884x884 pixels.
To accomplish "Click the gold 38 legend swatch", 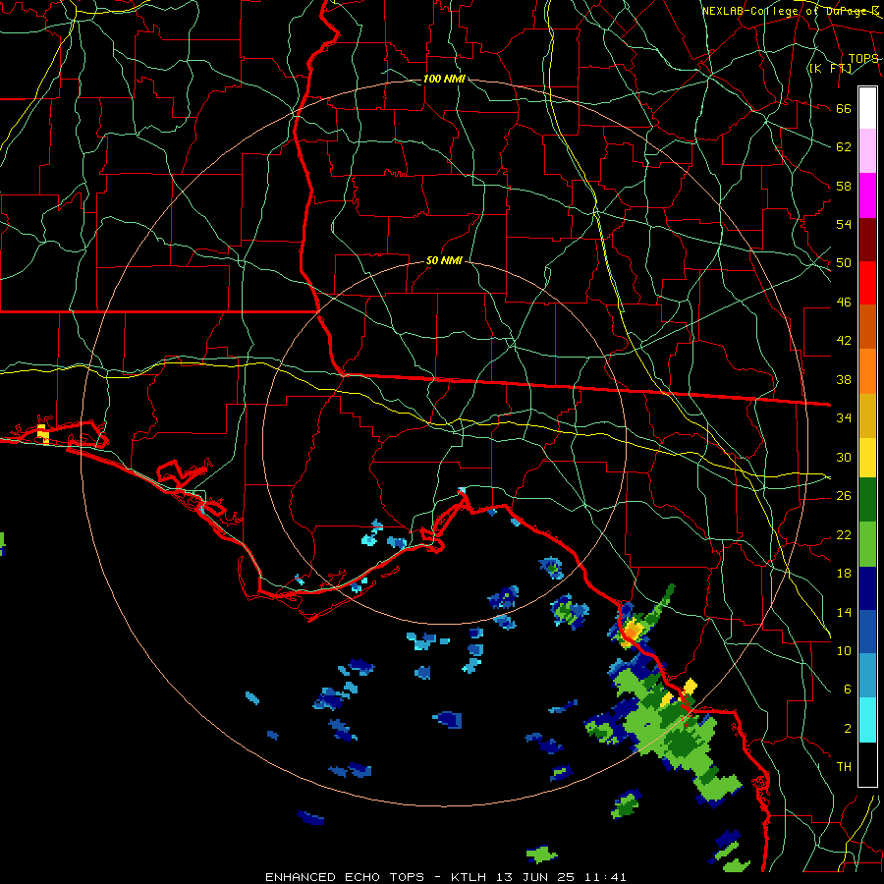I will (867, 415).
